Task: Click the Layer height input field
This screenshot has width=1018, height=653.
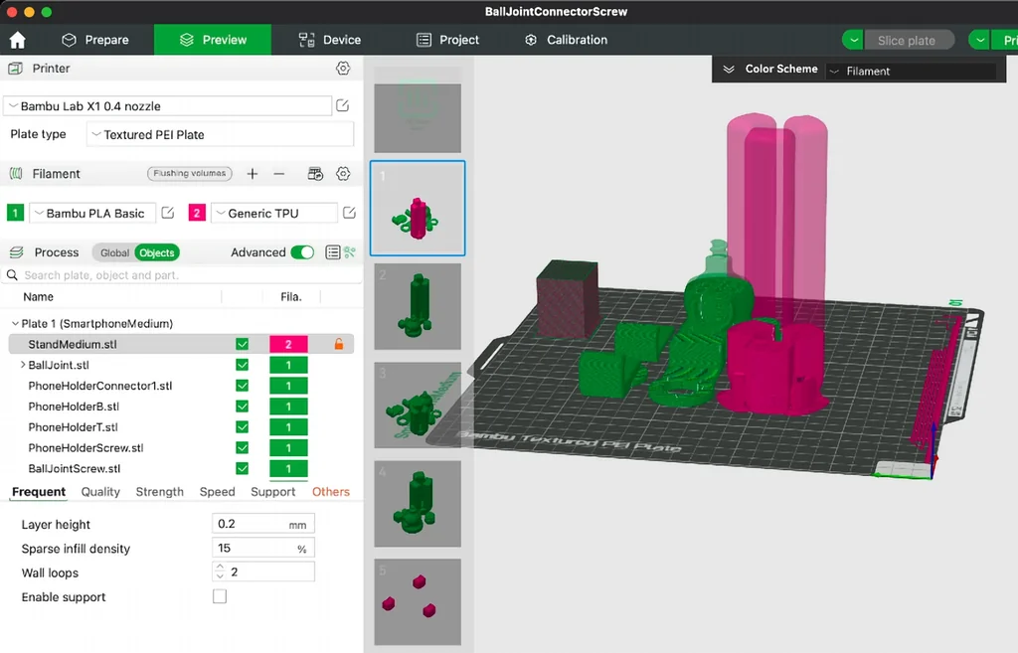Action: coord(262,524)
